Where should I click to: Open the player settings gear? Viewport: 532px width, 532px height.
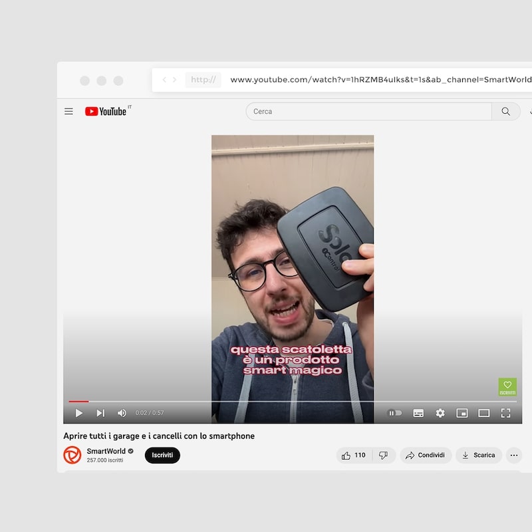(x=440, y=413)
